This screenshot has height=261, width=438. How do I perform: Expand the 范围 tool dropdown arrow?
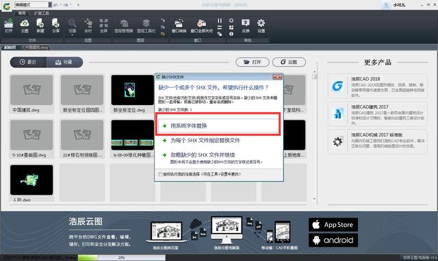pyautogui.click(x=72, y=35)
